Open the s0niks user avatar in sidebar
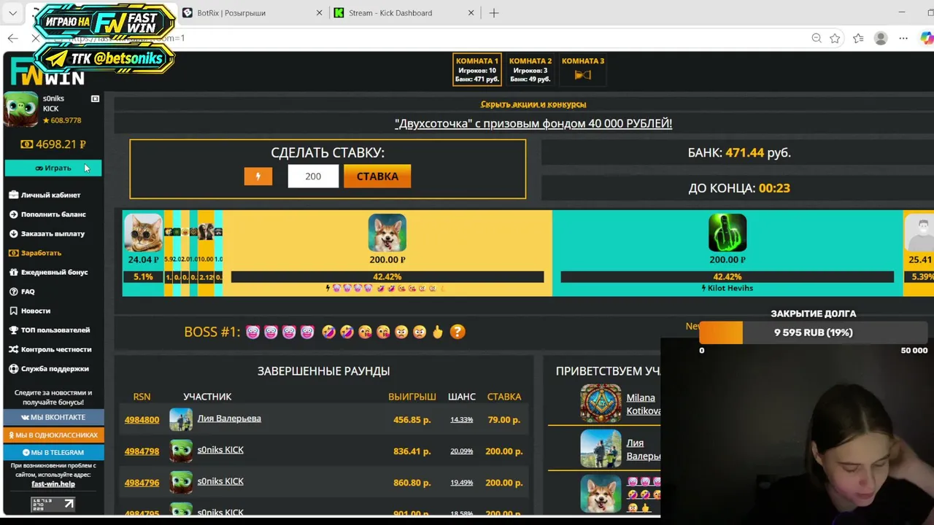Viewport: 934px width, 525px height. pyautogui.click(x=21, y=109)
